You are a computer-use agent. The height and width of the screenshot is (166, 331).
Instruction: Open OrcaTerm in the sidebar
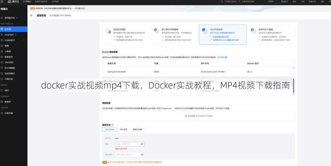point(9,35)
